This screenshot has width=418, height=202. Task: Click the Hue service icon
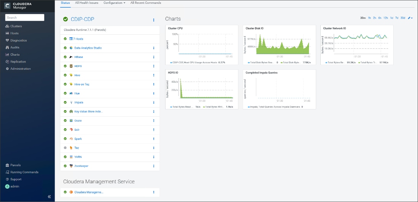(x=71, y=93)
